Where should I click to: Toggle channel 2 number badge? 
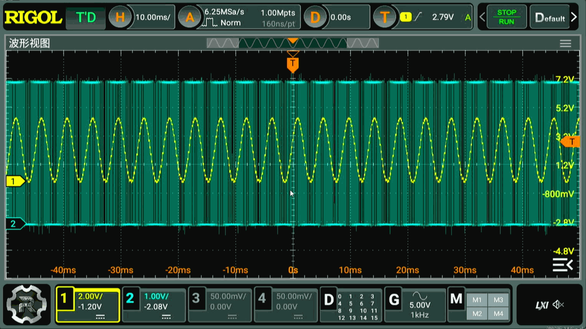[x=130, y=298]
